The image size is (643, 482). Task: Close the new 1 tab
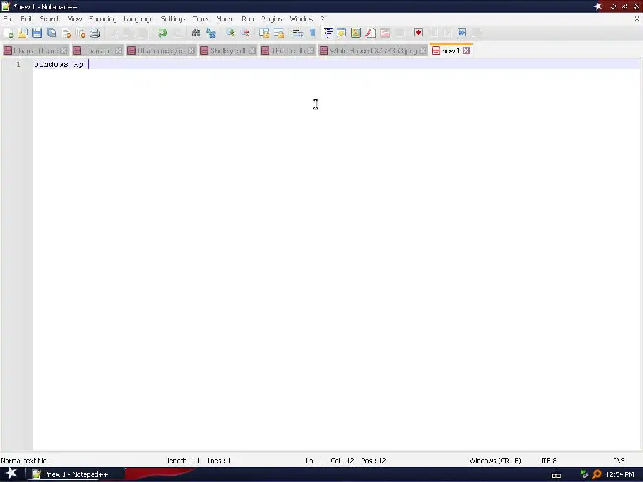point(467,51)
